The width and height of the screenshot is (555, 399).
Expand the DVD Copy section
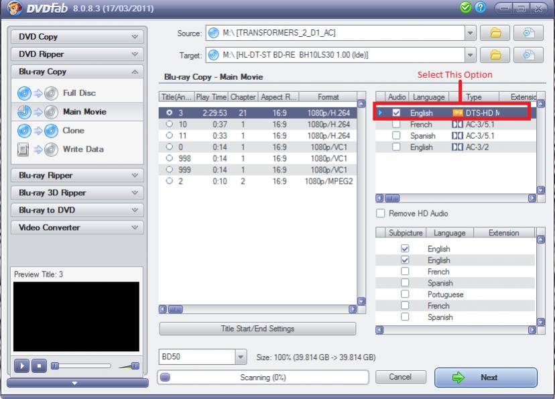point(78,36)
